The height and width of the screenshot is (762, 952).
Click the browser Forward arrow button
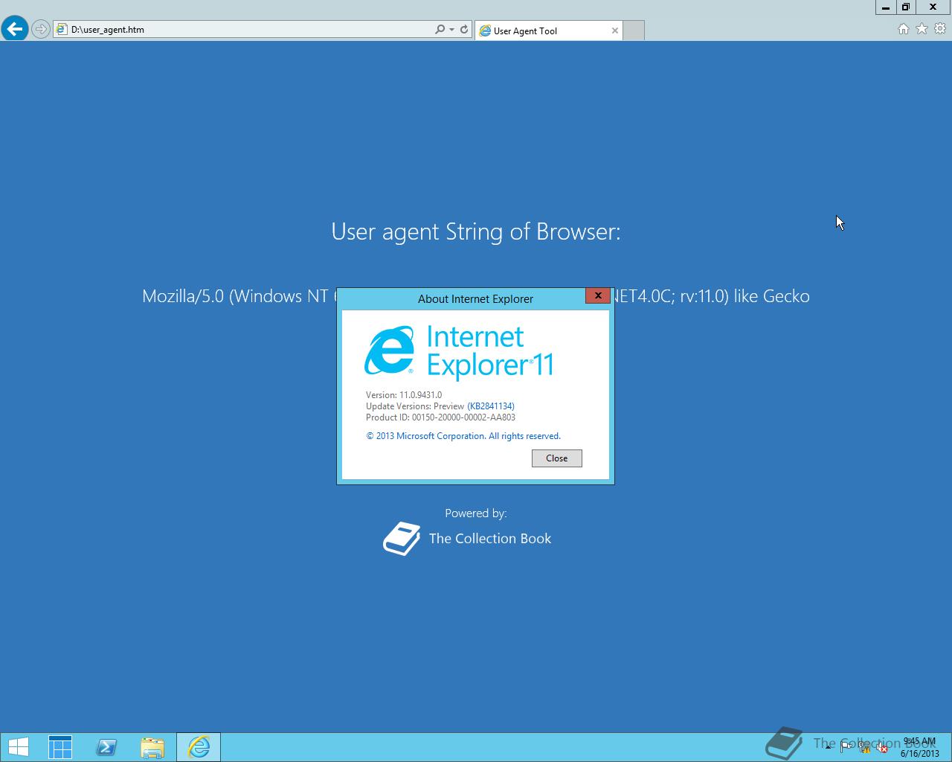coord(41,30)
